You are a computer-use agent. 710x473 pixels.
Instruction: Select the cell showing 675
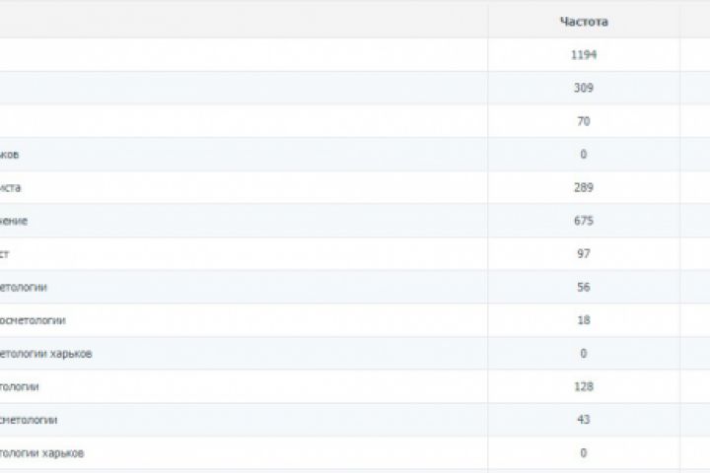coord(584,221)
